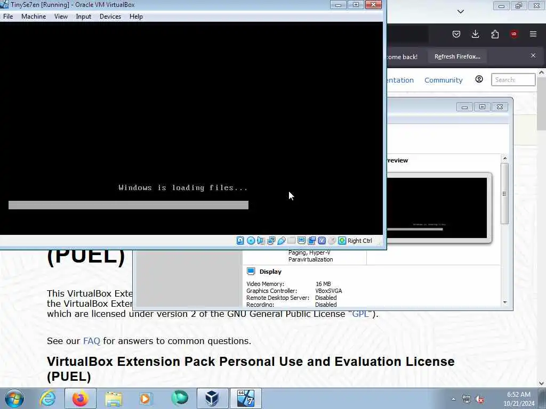
Task: Expand Firefox list all tabs chevron
Action: coord(461,12)
